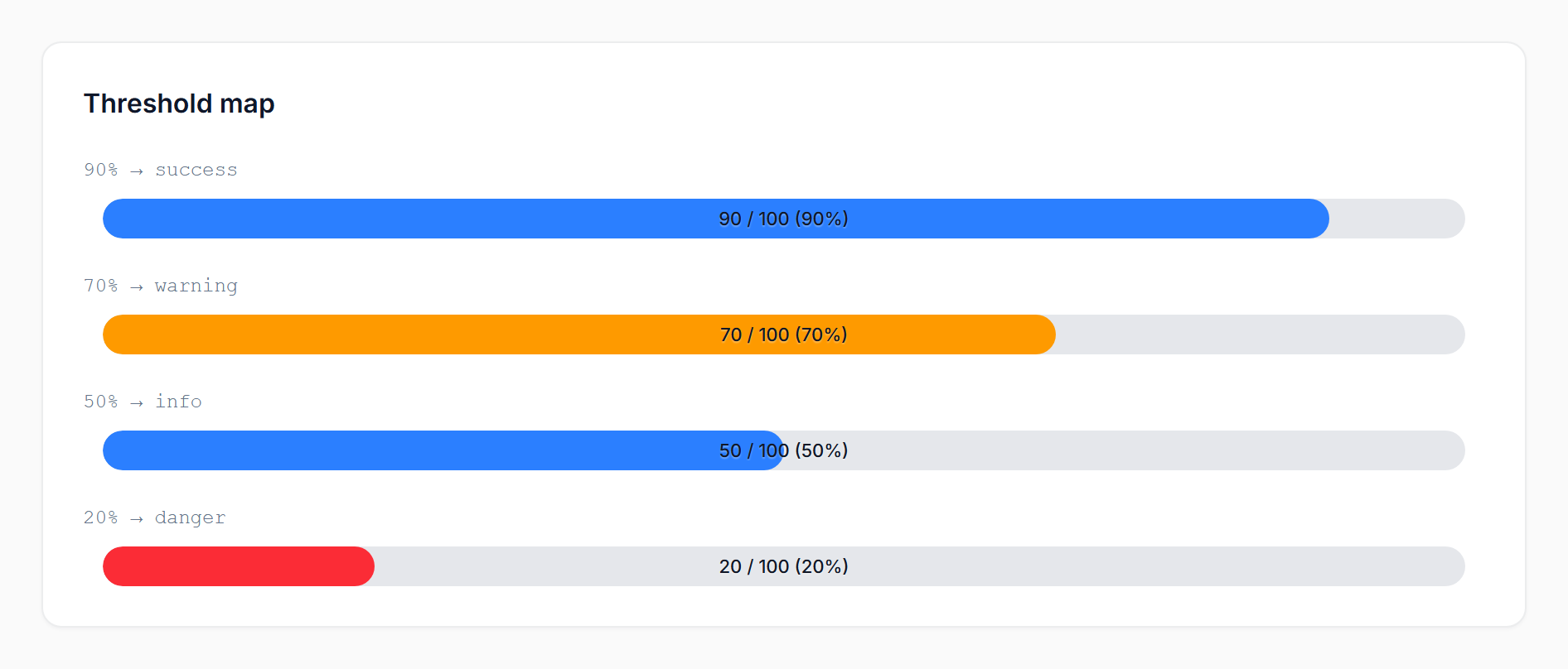Click the "70% → warning" label
Viewport: 1568px width, 669px height.
(x=160, y=286)
